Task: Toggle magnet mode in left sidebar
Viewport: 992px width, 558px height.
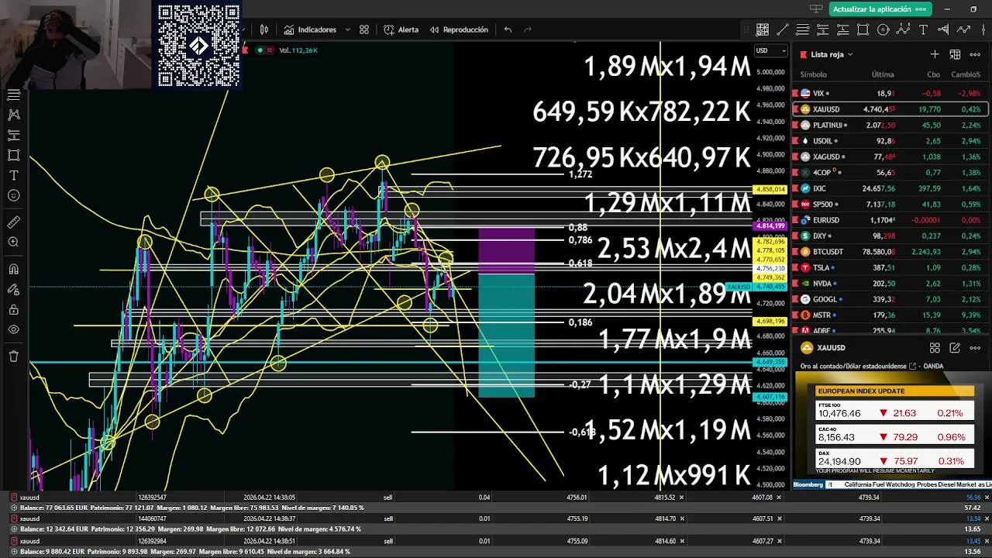Action: pyautogui.click(x=13, y=269)
